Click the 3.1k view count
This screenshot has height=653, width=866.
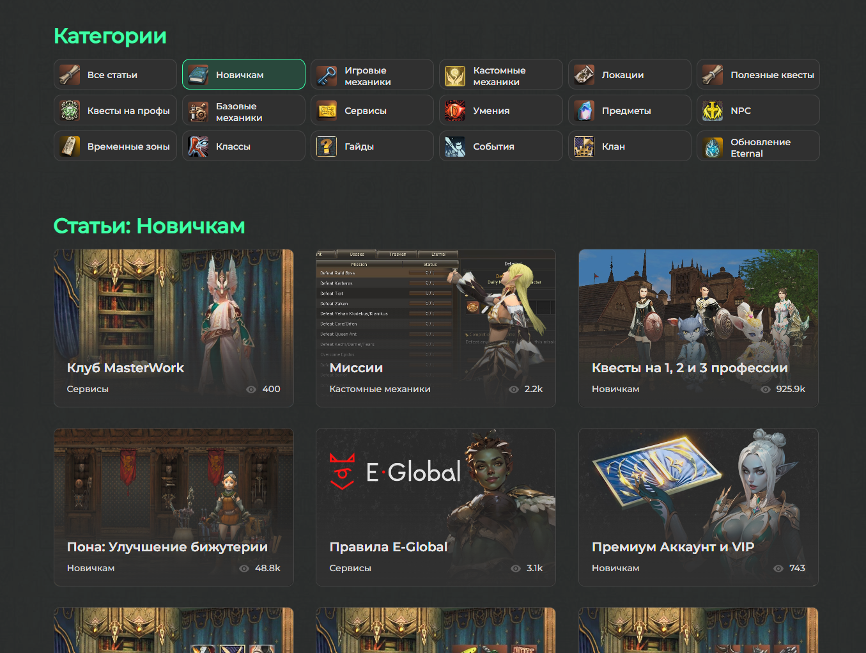[x=535, y=568]
